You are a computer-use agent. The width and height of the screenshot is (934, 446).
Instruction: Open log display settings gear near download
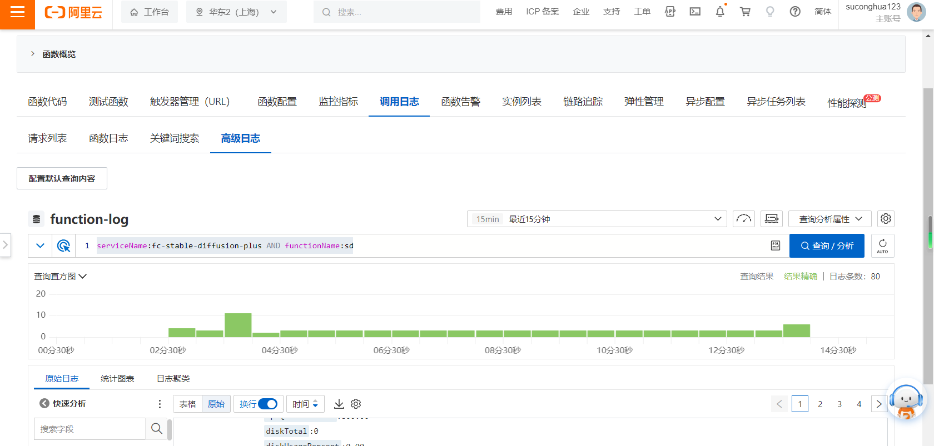[x=356, y=404]
